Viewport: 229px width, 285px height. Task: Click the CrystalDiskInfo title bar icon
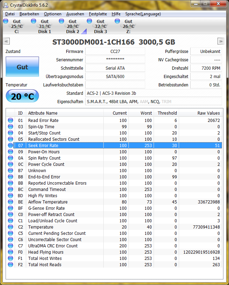coord(6,5)
